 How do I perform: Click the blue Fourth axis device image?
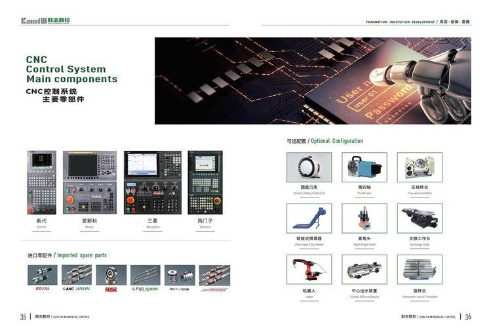pyautogui.click(x=364, y=167)
